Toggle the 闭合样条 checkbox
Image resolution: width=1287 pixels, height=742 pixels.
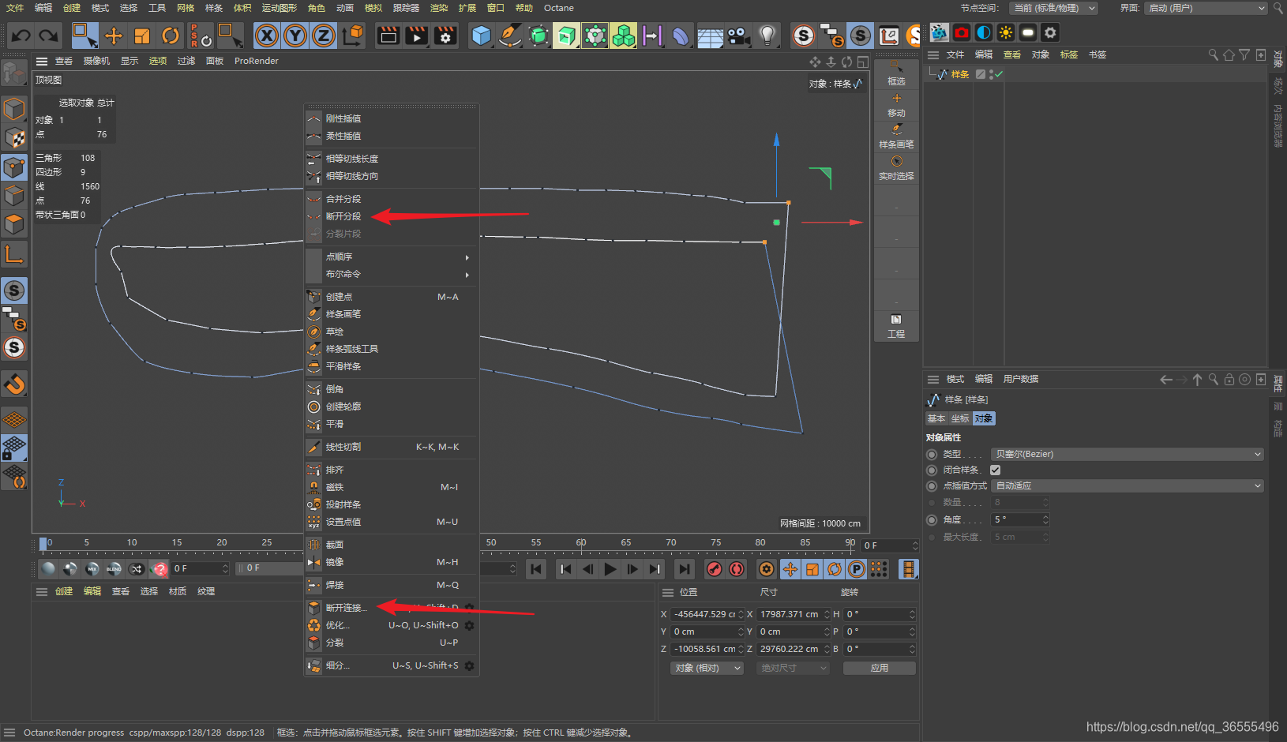coord(996,470)
